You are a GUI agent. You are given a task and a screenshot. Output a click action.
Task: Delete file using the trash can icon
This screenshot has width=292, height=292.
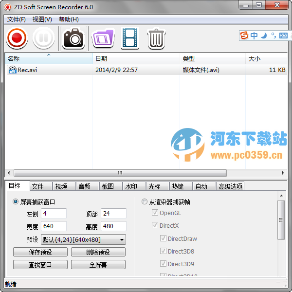(x=156, y=38)
